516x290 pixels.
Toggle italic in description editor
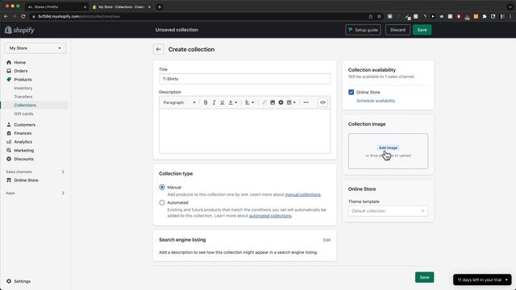pyautogui.click(x=214, y=102)
